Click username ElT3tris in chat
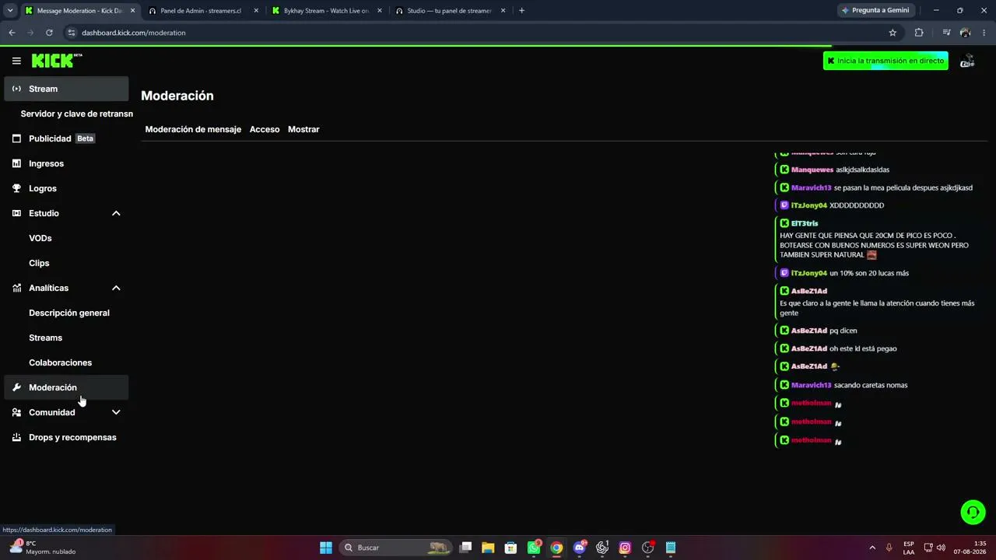This screenshot has height=560, width=996. pyautogui.click(x=805, y=223)
